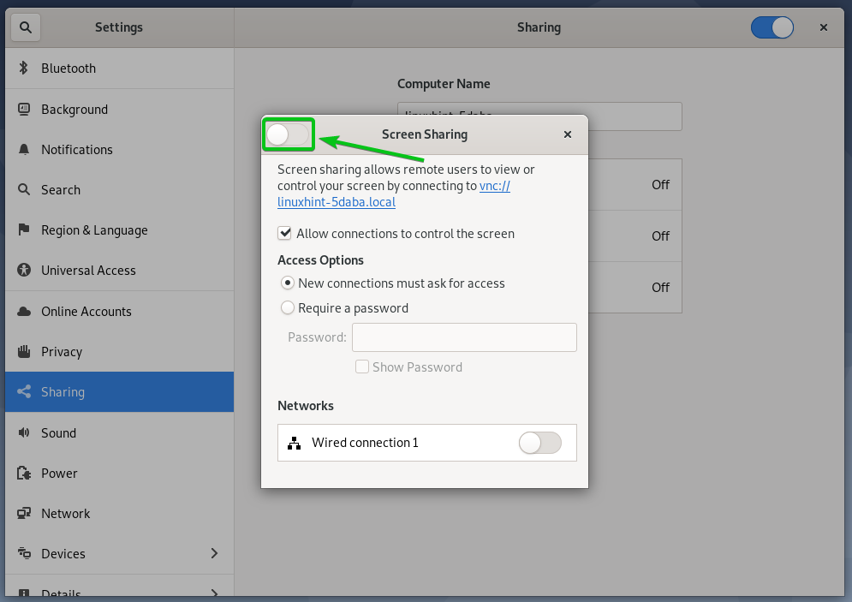Click the Background monitor icon
Image resolution: width=852 pixels, height=602 pixels.
pyautogui.click(x=24, y=110)
